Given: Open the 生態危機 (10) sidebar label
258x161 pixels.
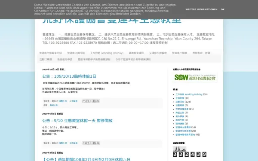Looking at the screenshot, I should point(180,98).
